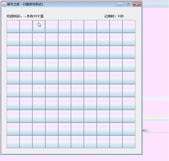Click the cell in row 1, column 2

click(26, 26)
